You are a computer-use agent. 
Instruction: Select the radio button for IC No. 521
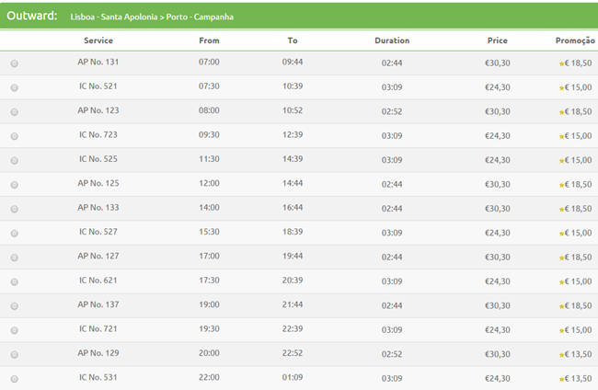click(x=15, y=87)
